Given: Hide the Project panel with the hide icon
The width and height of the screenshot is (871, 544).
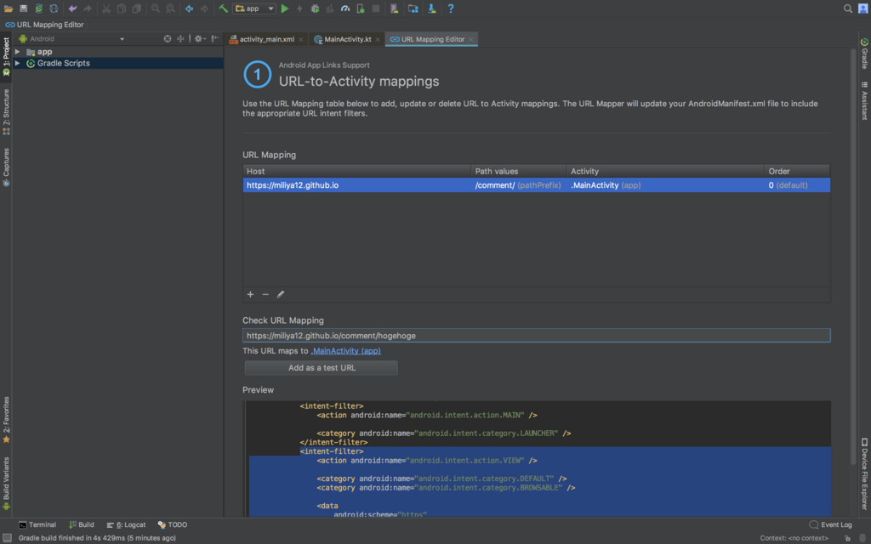Looking at the screenshot, I should click(215, 39).
